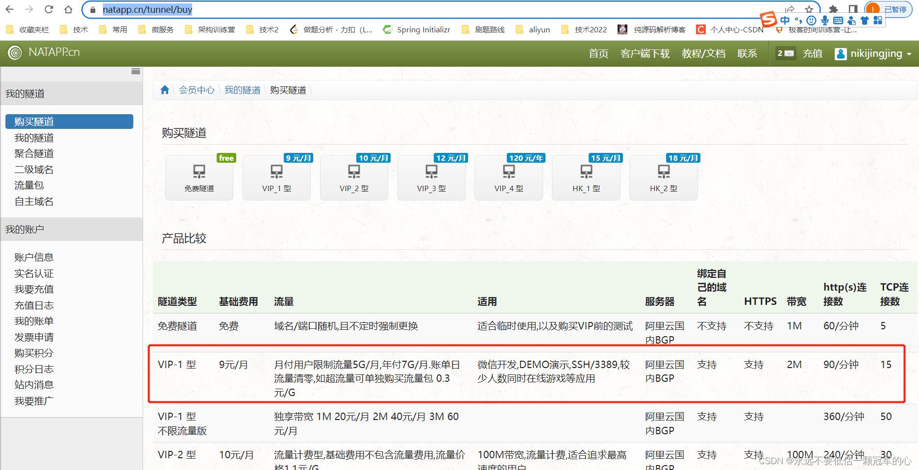Open 我的账单 in the sidebar
919x470 pixels.
coord(34,321)
